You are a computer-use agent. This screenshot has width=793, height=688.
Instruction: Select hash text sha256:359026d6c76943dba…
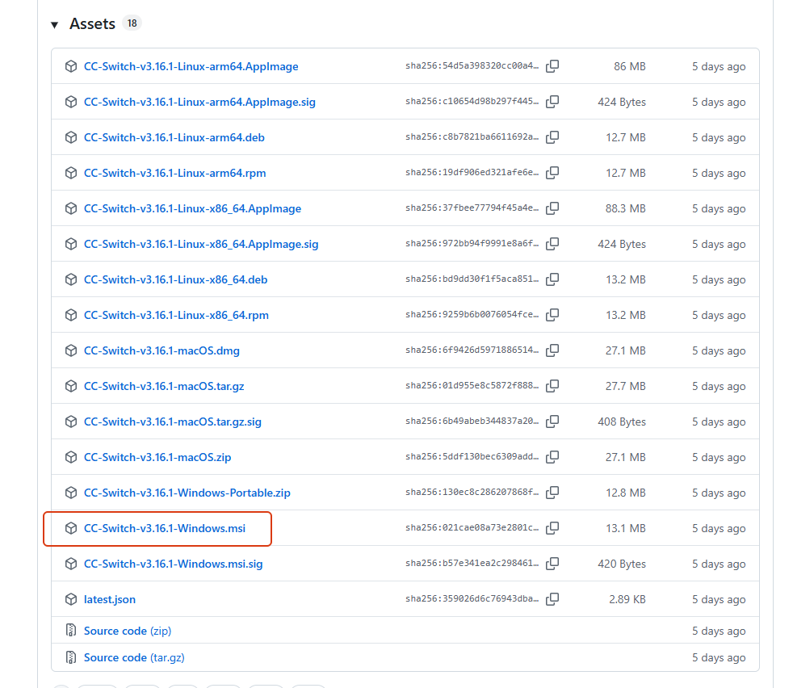[x=472, y=598]
